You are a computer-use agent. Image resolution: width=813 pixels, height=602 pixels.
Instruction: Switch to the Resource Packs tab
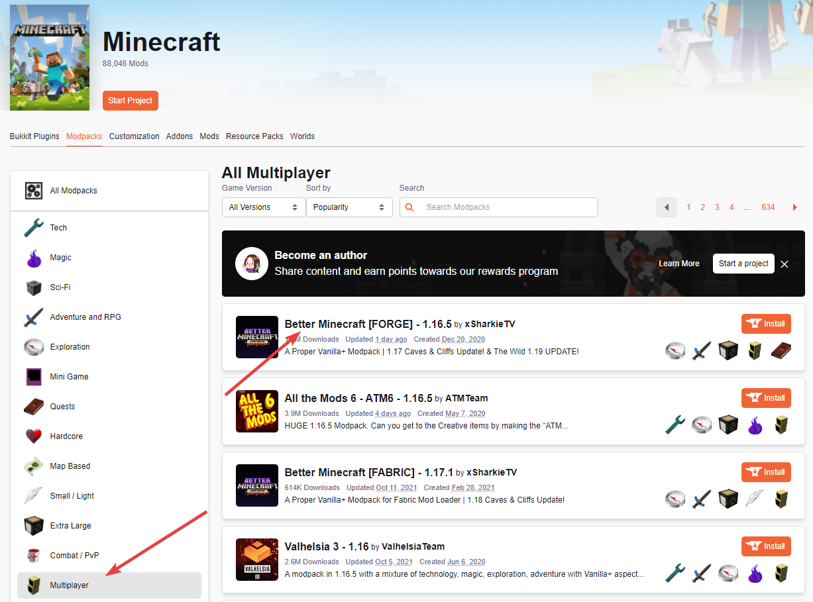254,136
